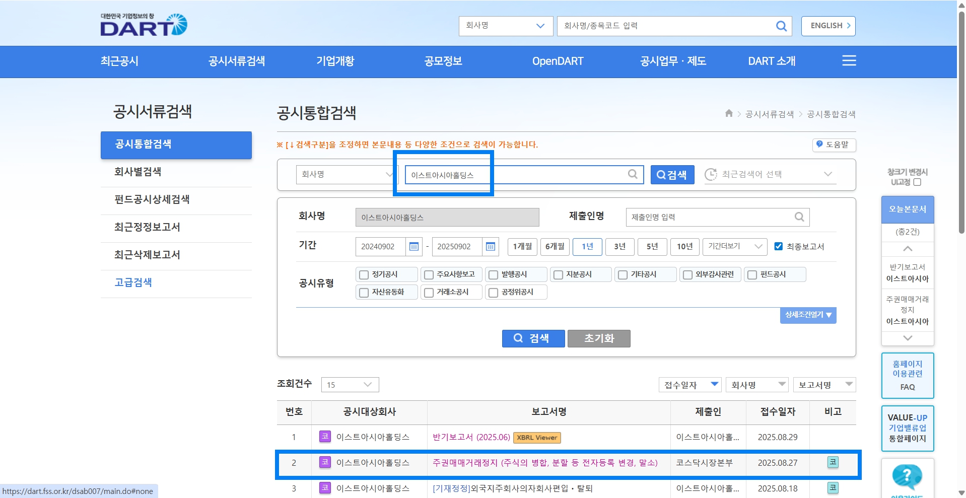The height and width of the screenshot is (498, 966).
Task: Click the home breadcrumb icon
Action: (x=729, y=114)
